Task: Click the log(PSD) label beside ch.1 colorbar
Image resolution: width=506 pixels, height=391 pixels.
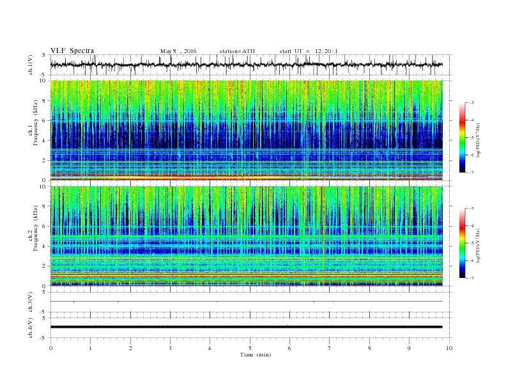Action: click(x=478, y=140)
